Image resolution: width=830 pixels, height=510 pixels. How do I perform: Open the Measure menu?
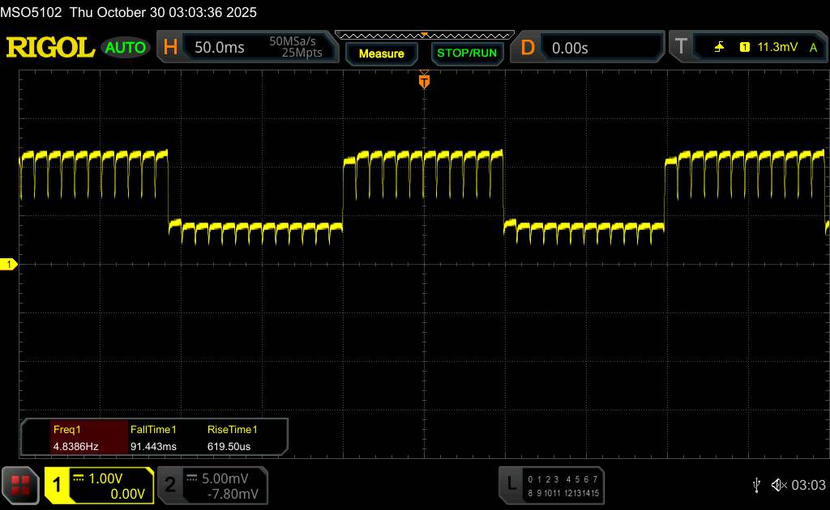click(381, 53)
